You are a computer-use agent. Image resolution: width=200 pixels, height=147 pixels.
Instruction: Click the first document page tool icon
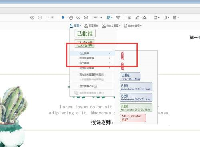[156, 18]
